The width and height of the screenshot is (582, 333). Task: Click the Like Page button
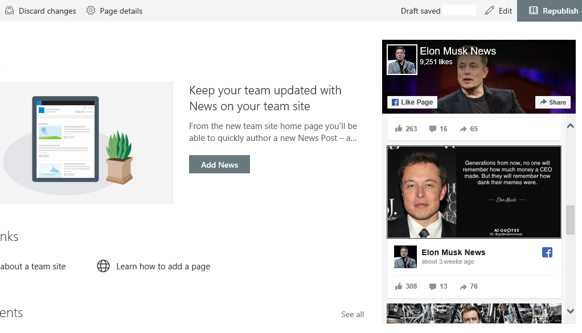(x=412, y=102)
